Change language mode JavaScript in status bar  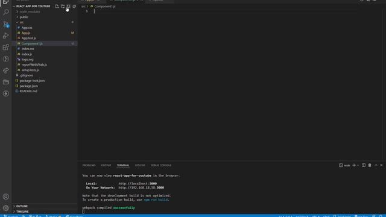tap(342, 216)
